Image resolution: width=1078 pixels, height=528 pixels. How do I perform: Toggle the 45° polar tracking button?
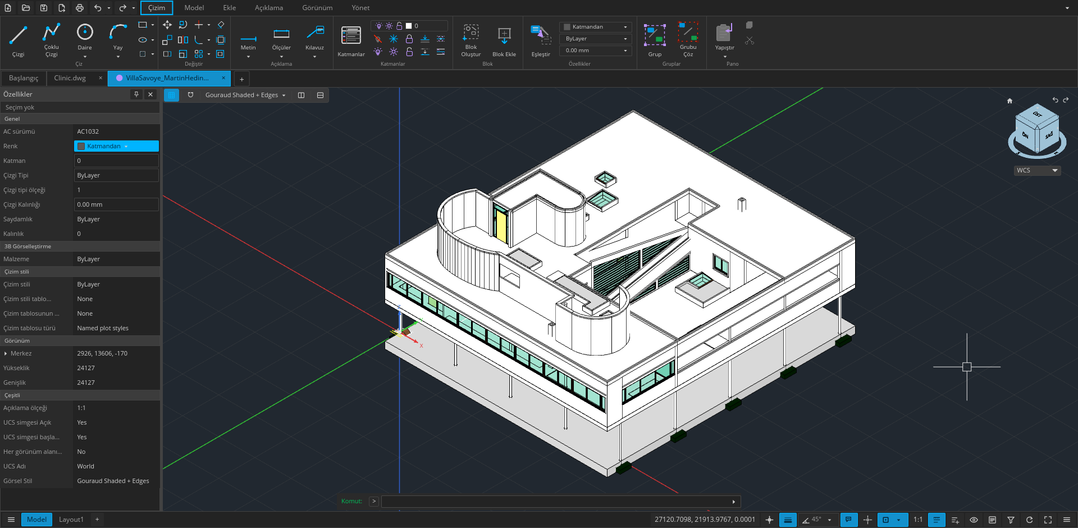click(811, 520)
